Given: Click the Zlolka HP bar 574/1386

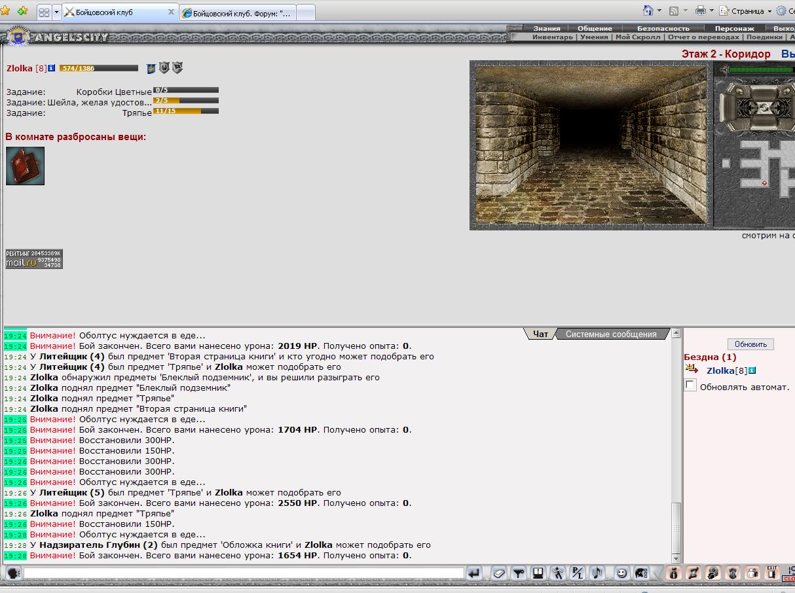Looking at the screenshot, I should tap(98, 68).
